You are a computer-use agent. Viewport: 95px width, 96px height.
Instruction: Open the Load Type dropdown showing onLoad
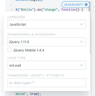(x=47, y=65)
